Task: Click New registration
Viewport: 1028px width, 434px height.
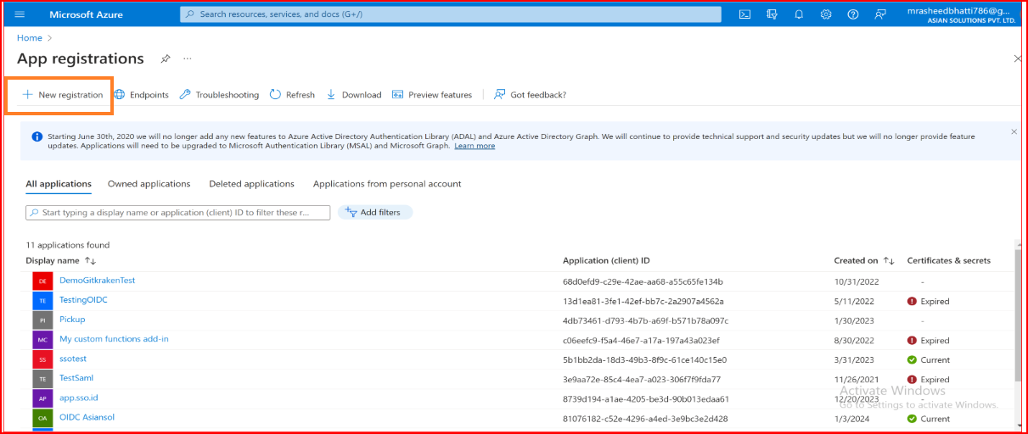Action: pos(63,95)
